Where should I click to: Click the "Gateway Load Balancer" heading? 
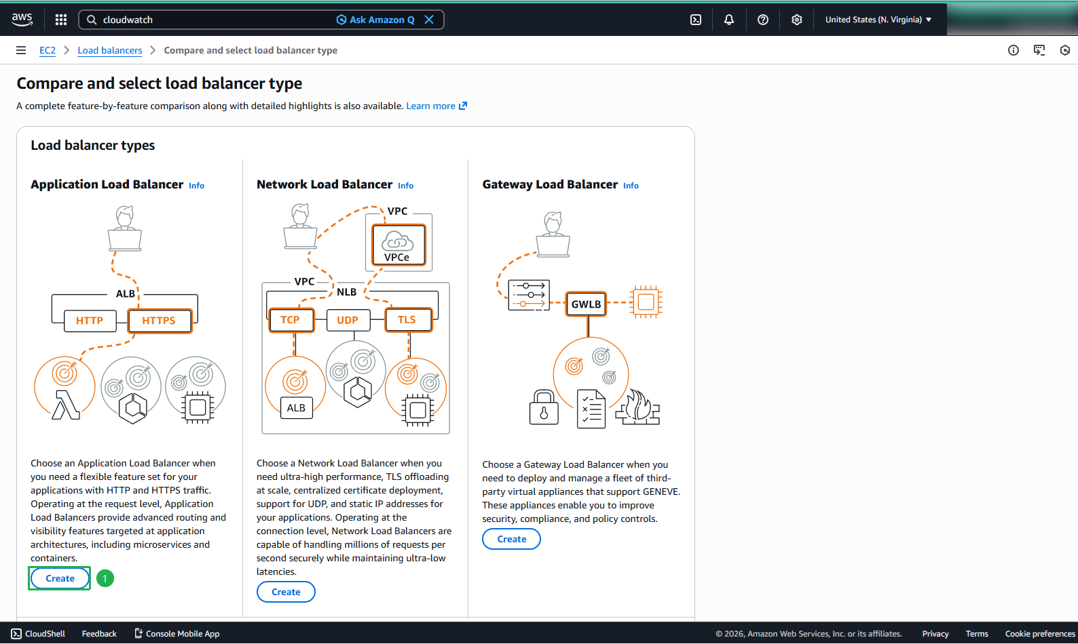[x=550, y=184]
